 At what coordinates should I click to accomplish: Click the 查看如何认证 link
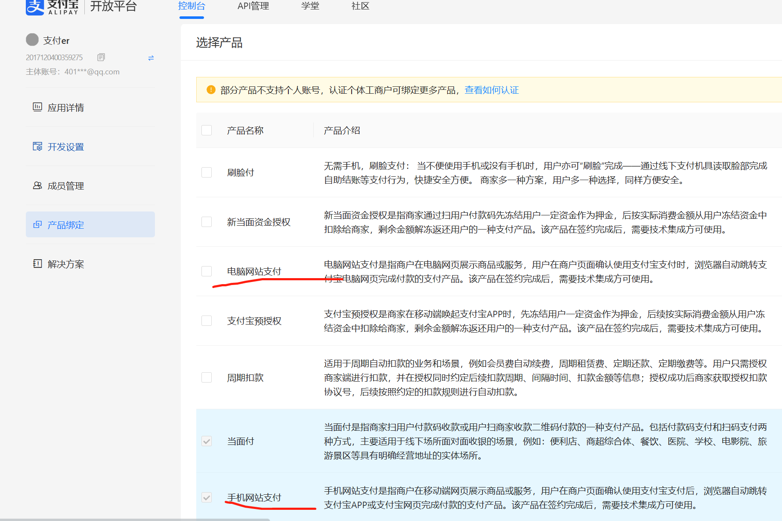tap(491, 90)
